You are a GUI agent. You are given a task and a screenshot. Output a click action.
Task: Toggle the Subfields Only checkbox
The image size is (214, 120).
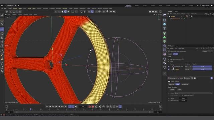click(193, 95)
